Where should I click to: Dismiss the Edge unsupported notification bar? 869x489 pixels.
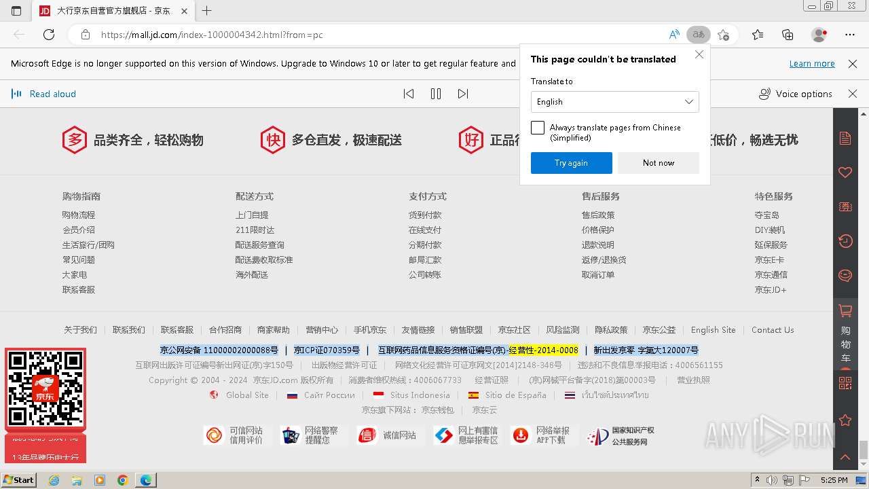pyautogui.click(x=853, y=63)
